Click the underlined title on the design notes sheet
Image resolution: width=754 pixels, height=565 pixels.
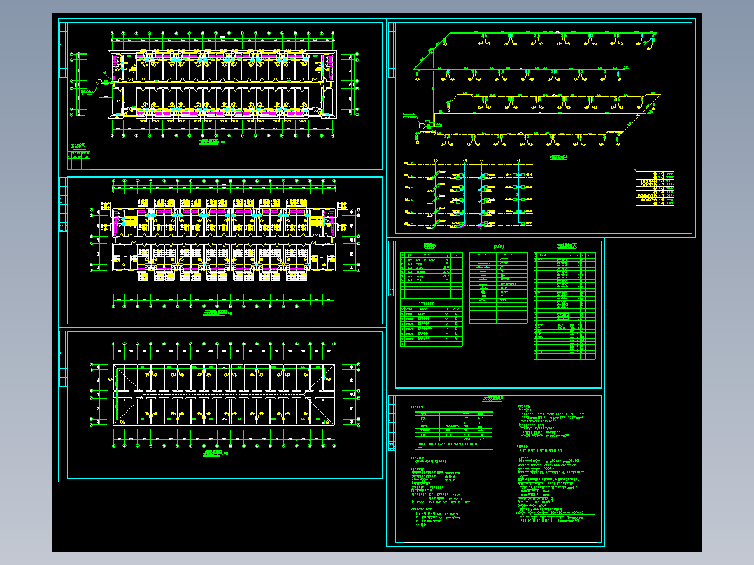pos(492,399)
